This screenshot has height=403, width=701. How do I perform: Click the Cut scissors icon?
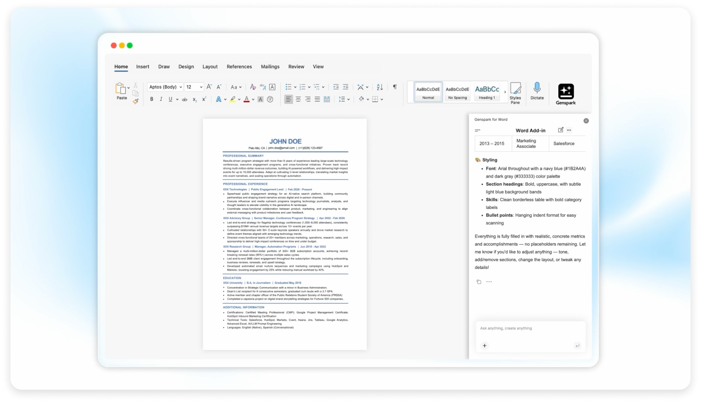(136, 85)
